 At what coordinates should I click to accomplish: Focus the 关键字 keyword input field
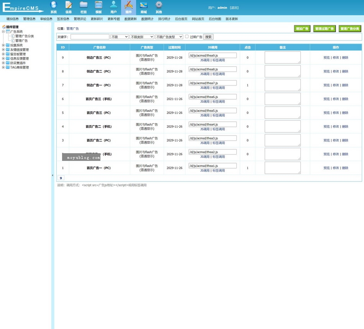pos(90,37)
